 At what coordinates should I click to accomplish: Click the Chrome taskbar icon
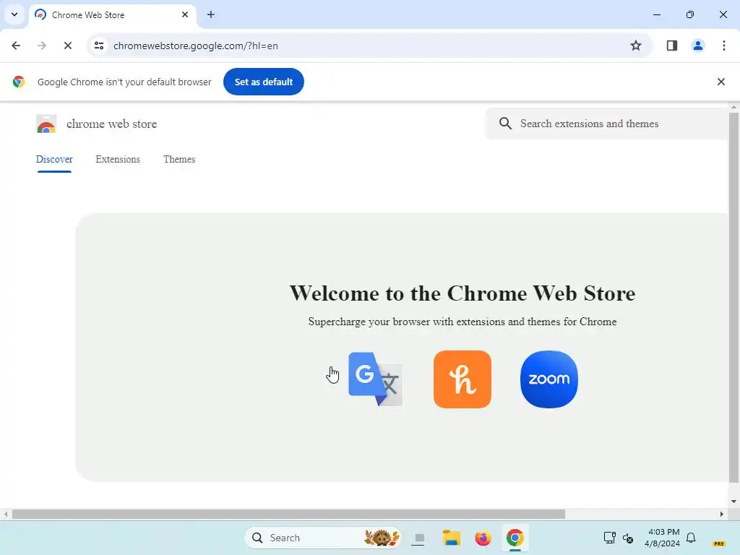pos(515,538)
